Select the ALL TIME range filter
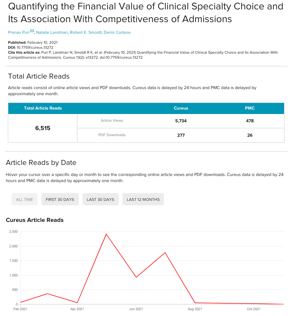Image resolution: width=294 pixels, height=316 pixels. coord(25,199)
